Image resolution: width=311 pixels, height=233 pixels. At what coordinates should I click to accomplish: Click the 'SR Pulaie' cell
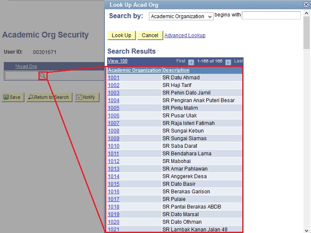point(202,199)
